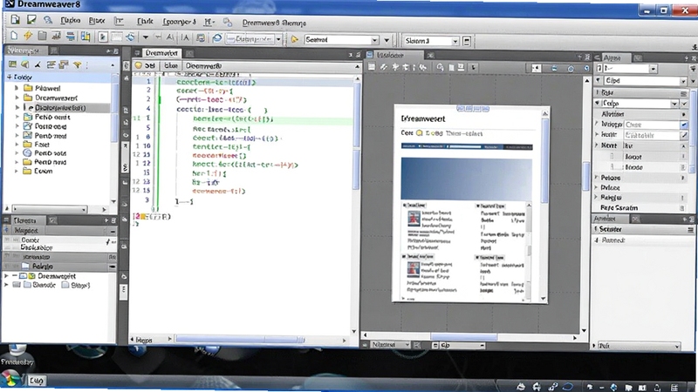Expand the Pilawerl folder in the file tree
Image resolution: width=698 pixels, height=392 pixels.
(17, 88)
